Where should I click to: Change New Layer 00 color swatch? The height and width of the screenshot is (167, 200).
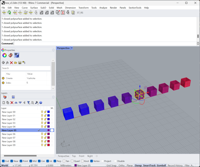(x=48, y=112)
